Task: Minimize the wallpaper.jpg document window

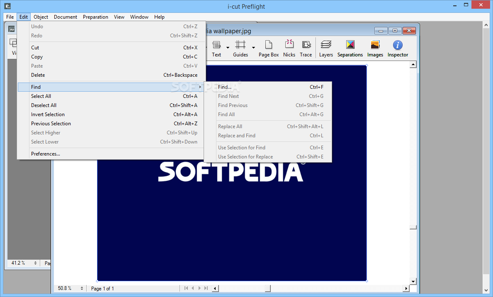Action: (x=381, y=31)
